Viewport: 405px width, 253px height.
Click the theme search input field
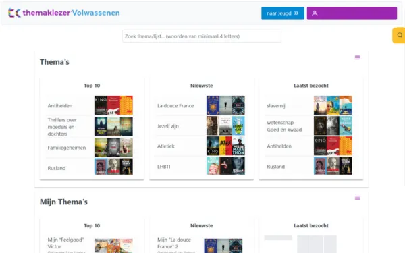coord(201,36)
